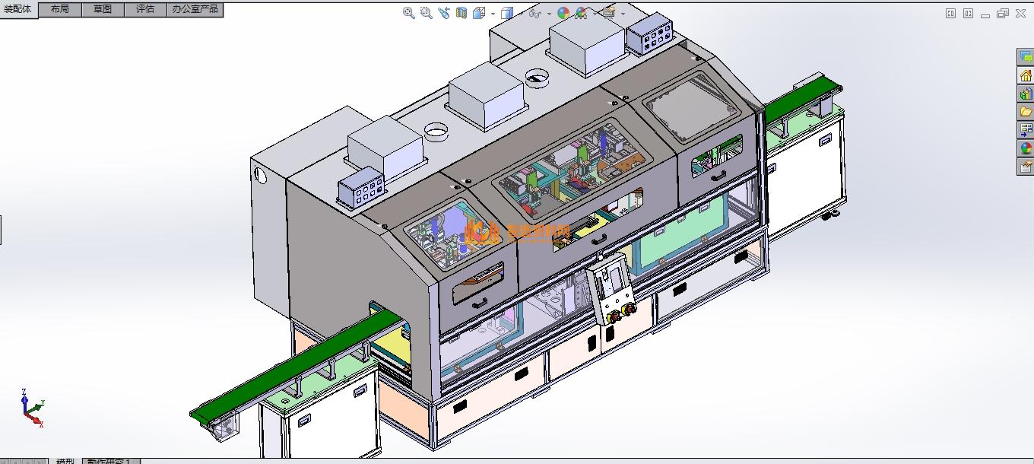Switch to the 布局 tab

coord(59,9)
